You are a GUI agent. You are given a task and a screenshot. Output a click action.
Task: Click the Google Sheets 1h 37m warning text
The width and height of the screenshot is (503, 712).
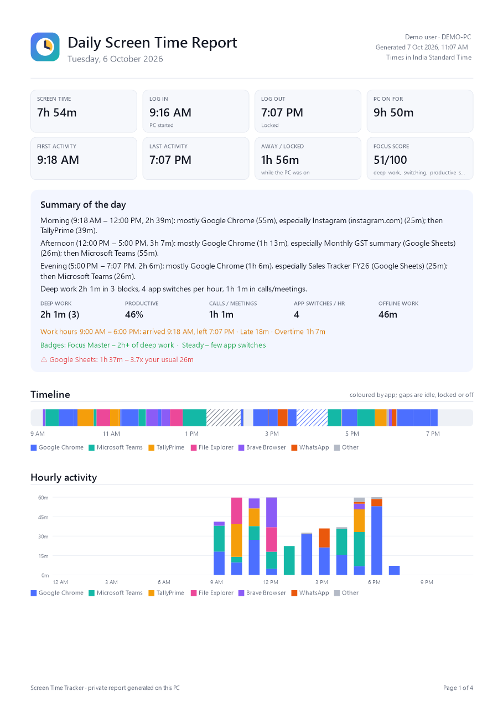[x=121, y=359]
